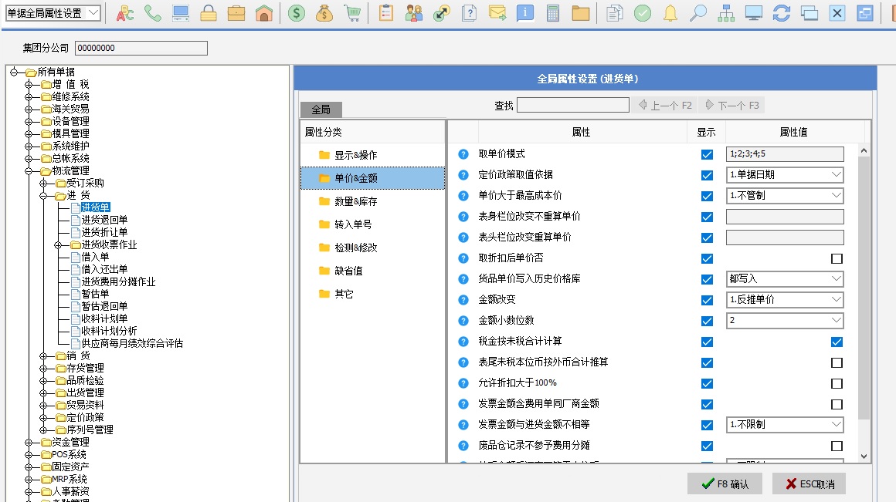Viewport: 896px width, 502px height.
Task: Enable the 取折扣后单价否 value checkbox
Action: click(837, 258)
